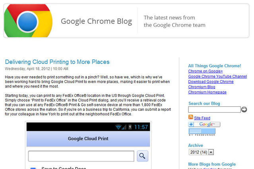Focus the Search our Blog text field
Image resolution: width=254 pixels, height=169 pixels.
(x=214, y=109)
